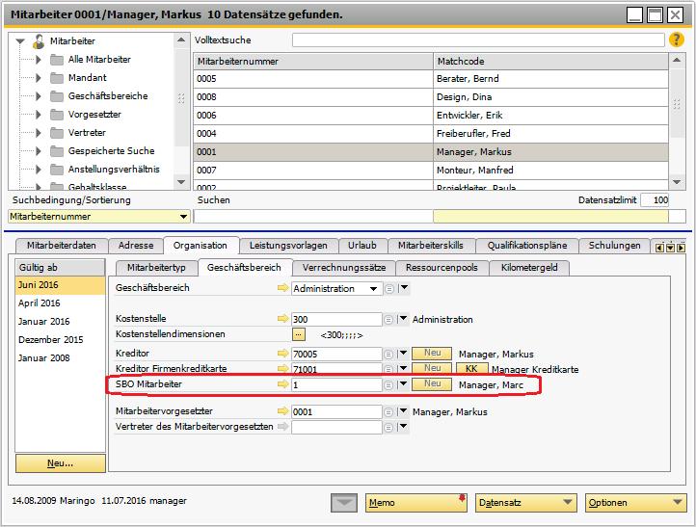This screenshot has width=696, height=527.
Task: Open the Geschäftsbereich Administration dropdown
Action: coord(373,288)
